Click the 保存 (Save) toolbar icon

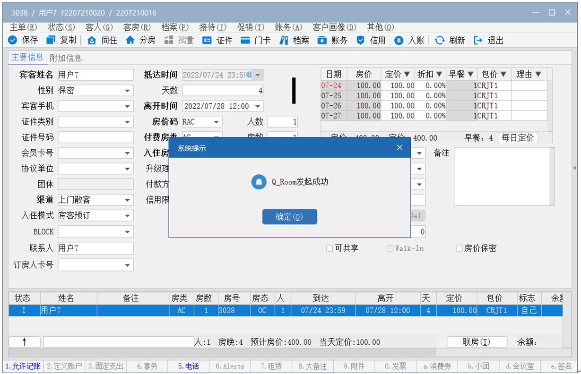(x=13, y=41)
